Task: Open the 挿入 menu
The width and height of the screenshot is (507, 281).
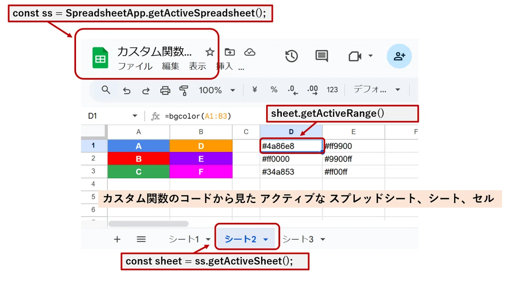Action: [x=224, y=66]
